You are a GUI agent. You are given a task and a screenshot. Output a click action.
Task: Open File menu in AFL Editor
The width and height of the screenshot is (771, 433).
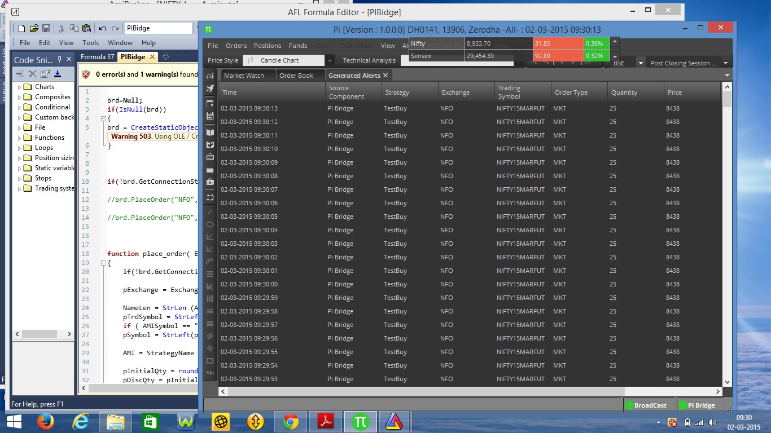[25, 43]
